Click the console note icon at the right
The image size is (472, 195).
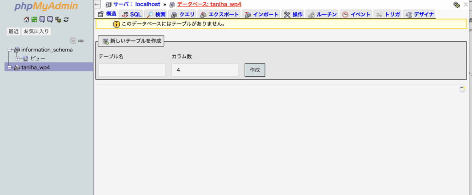click(x=462, y=89)
